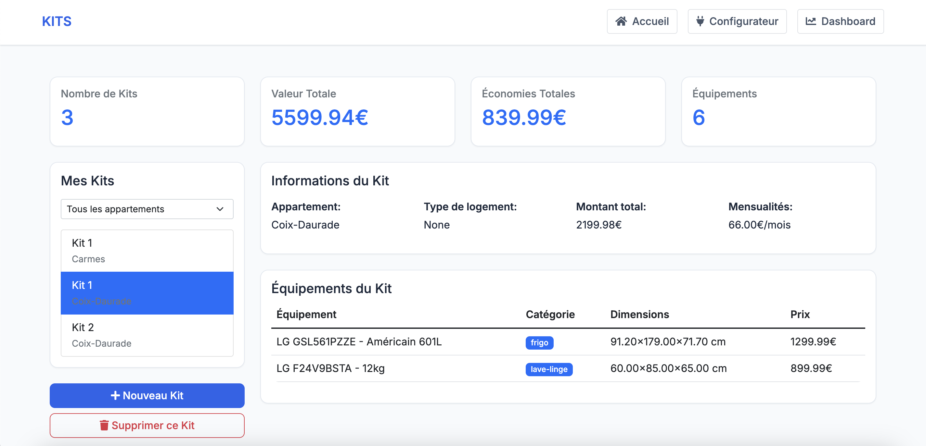Navigate to the Dashboard
926x446 pixels.
(x=840, y=21)
